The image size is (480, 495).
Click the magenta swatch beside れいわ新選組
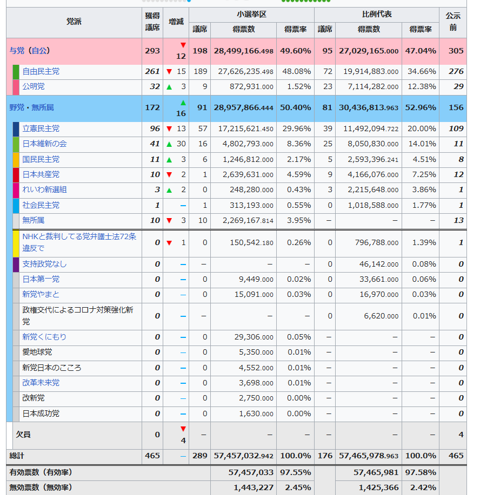[16, 191]
